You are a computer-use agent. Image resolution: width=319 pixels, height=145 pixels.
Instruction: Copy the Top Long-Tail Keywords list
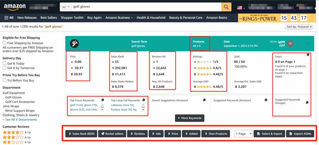point(144,100)
